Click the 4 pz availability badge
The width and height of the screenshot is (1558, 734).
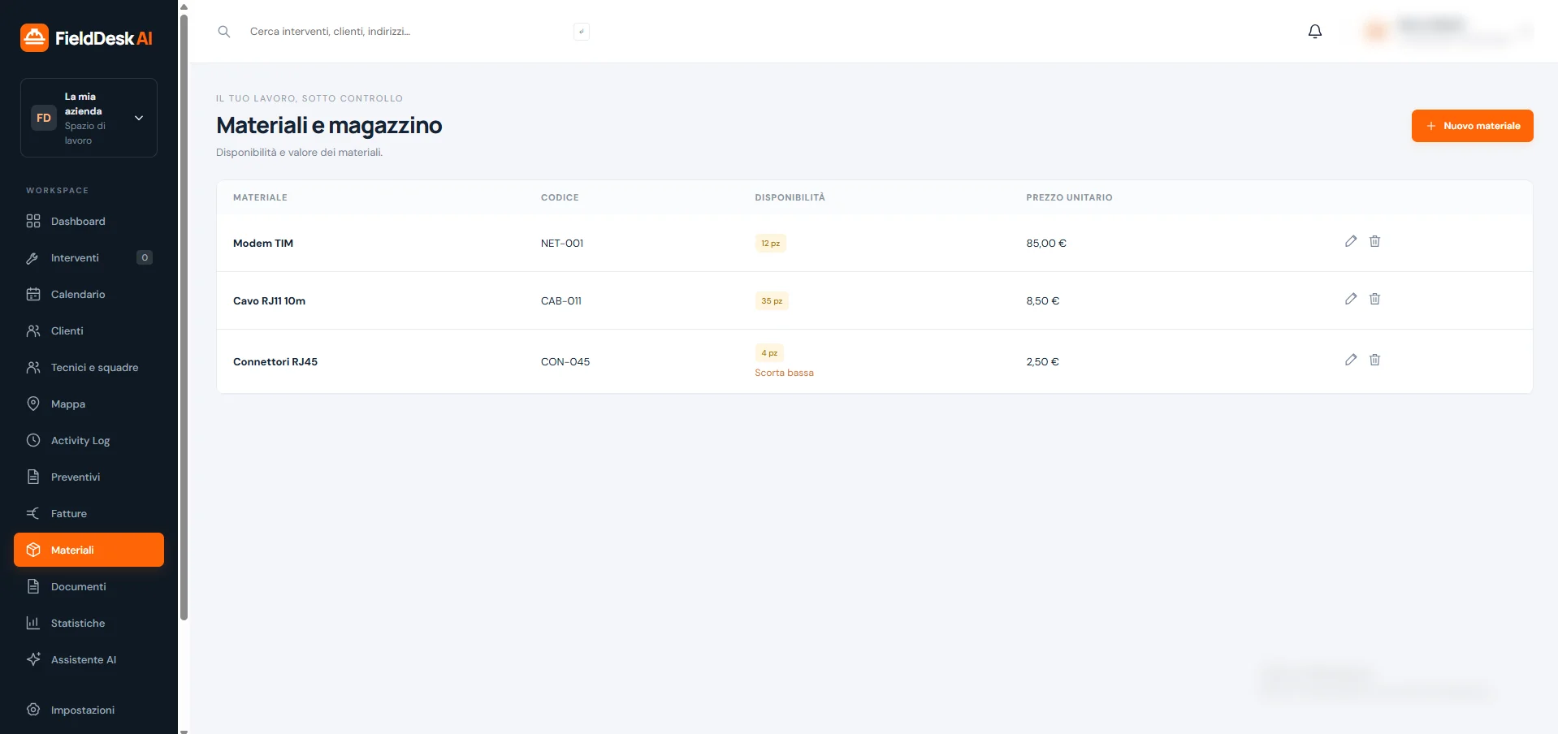pos(769,353)
